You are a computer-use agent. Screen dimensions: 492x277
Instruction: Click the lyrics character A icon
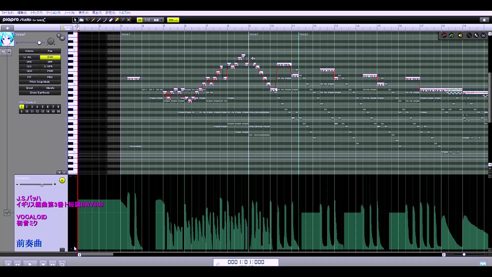pyautogui.click(x=476, y=35)
